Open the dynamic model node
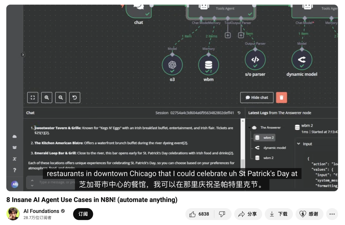The height and width of the screenshot is (225, 345). click(x=302, y=60)
